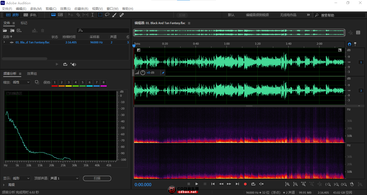Expand the Black And Tan Fantasy file row

tap(4, 42)
